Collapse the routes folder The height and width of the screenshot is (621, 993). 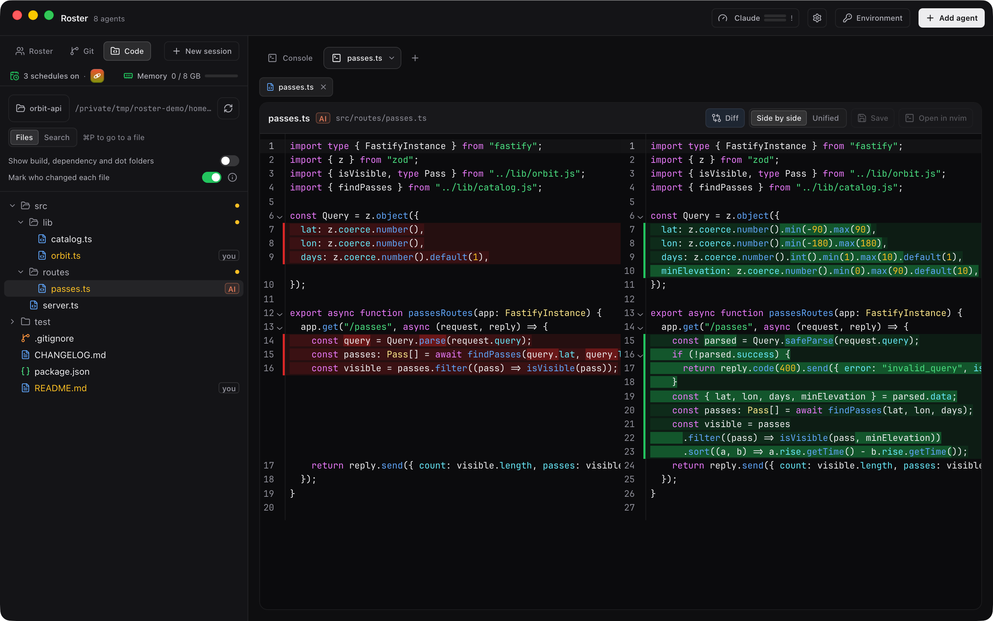21,272
